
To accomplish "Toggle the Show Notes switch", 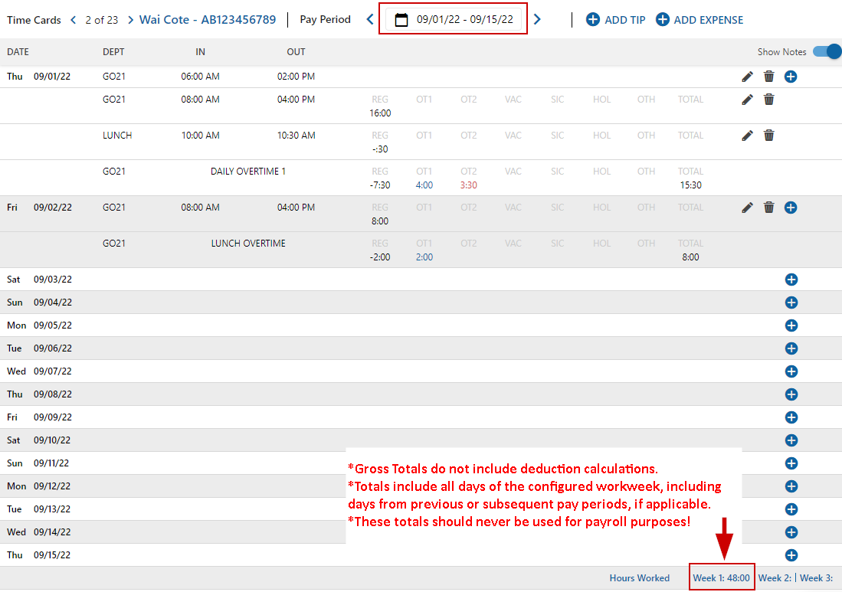I will (827, 51).
